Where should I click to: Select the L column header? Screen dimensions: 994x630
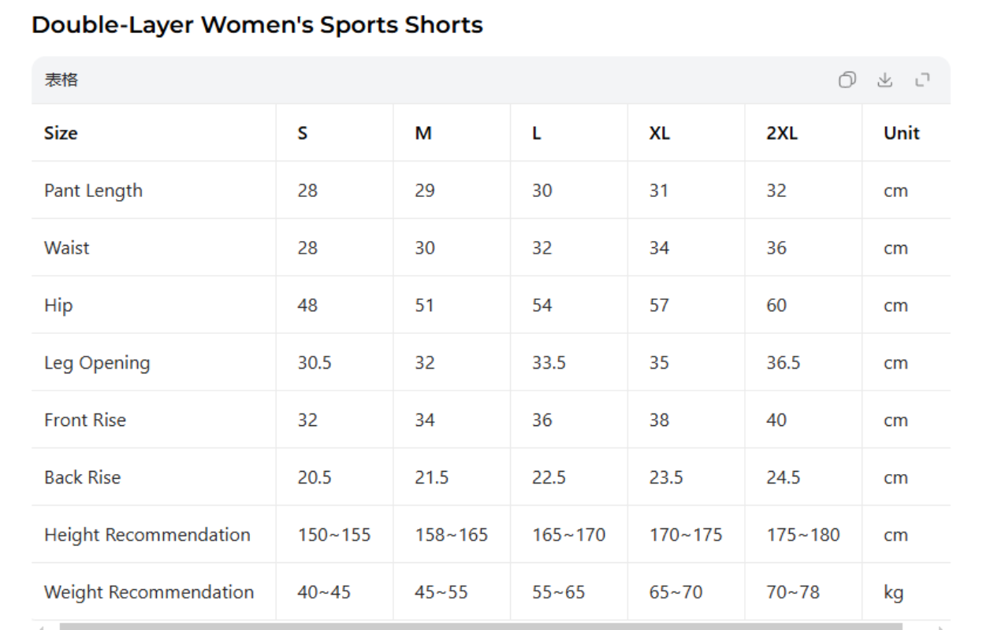click(x=536, y=133)
